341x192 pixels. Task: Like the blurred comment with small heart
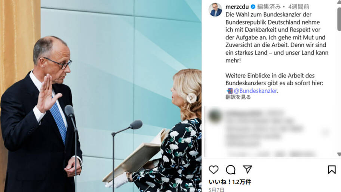pyautogui.click(x=325, y=131)
